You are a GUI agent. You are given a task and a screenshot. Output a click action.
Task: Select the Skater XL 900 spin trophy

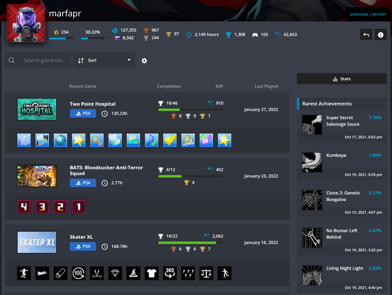[x=79, y=273]
